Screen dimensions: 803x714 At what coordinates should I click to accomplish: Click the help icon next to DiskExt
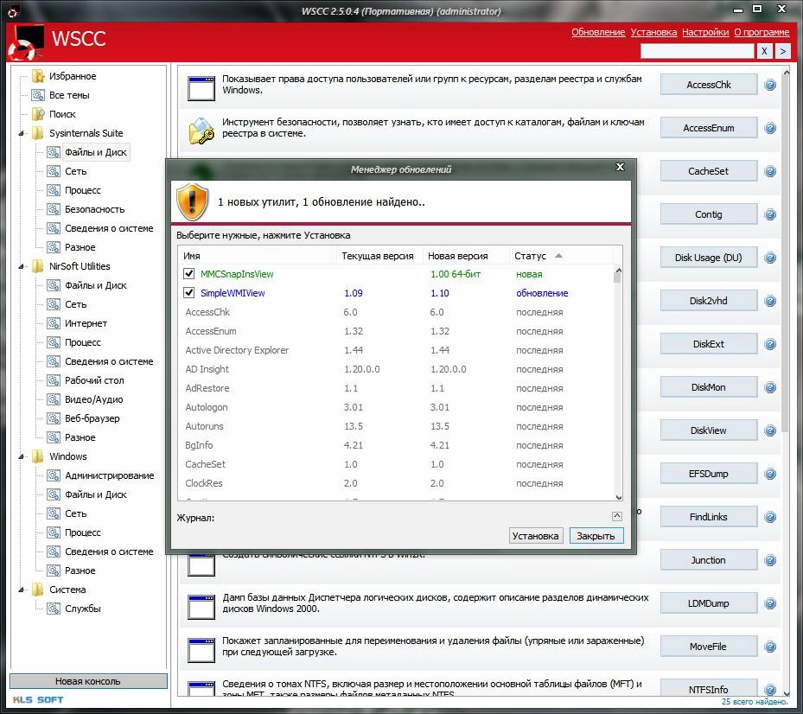769,344
